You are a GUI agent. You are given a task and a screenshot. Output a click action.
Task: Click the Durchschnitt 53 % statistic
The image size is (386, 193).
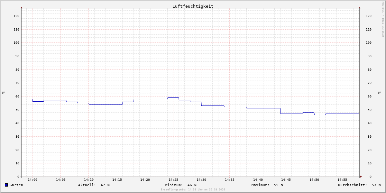[359, 185]
